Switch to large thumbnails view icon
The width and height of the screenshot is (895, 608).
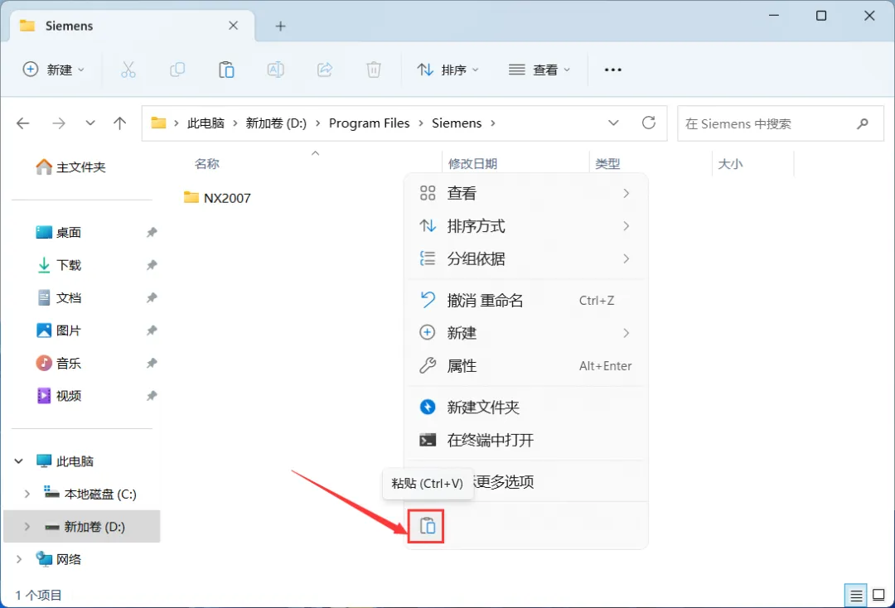(879, 596)
